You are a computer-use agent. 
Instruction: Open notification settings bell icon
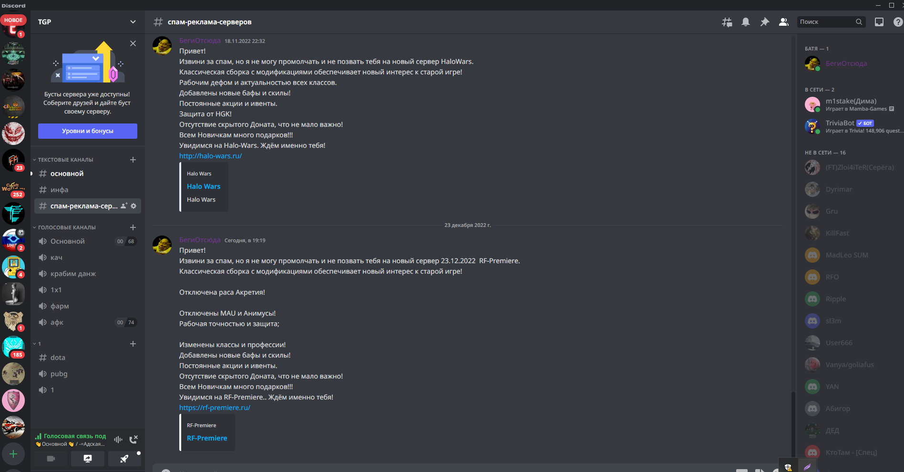click(x=746, y=22)
